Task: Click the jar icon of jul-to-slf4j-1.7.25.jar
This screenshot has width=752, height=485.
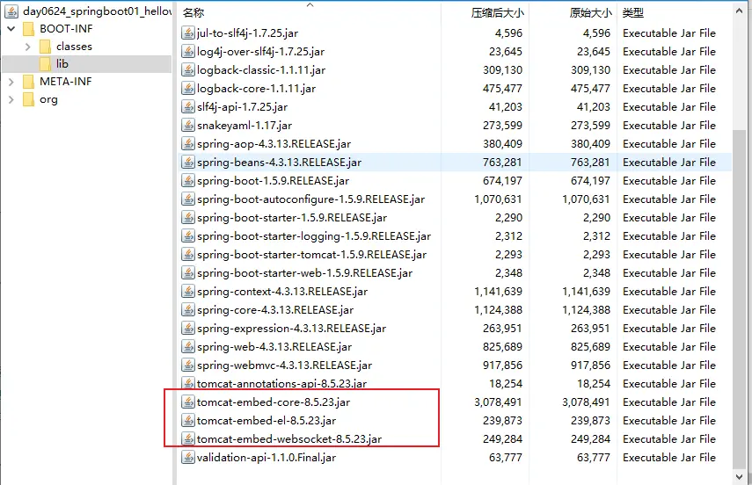Action: (x=187, y=33)
